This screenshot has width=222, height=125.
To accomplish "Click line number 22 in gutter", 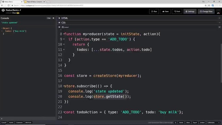I will tap(60, 107).
